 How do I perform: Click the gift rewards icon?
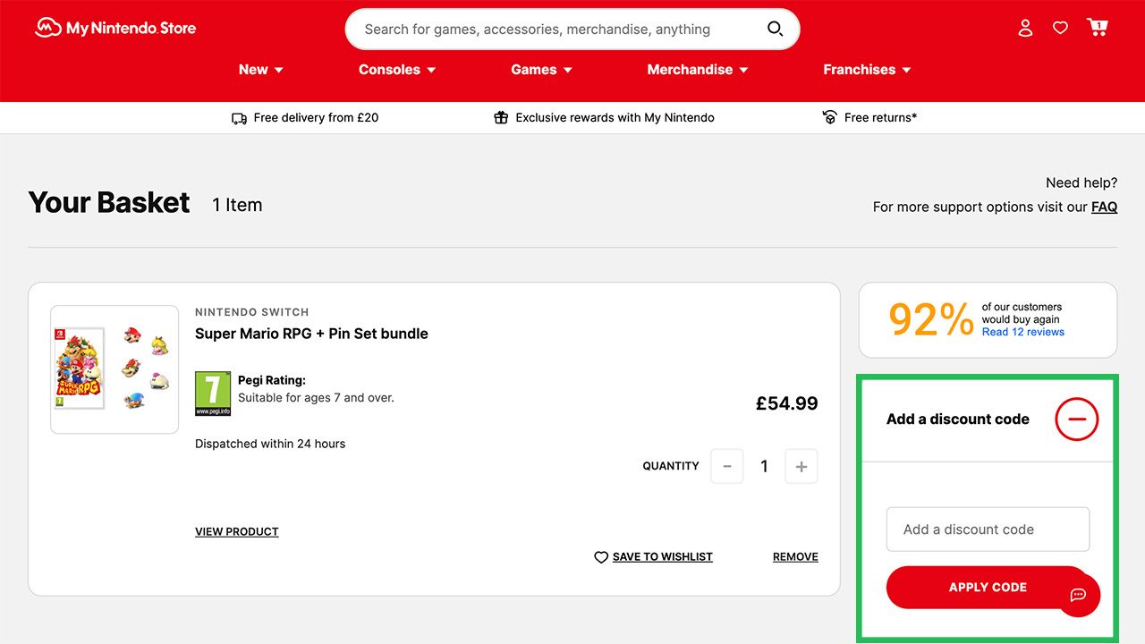click(x=501, y=117)
